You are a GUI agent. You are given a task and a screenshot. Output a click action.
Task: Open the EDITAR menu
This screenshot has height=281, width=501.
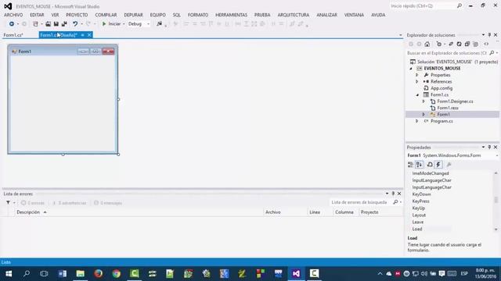tap(37, 15)
